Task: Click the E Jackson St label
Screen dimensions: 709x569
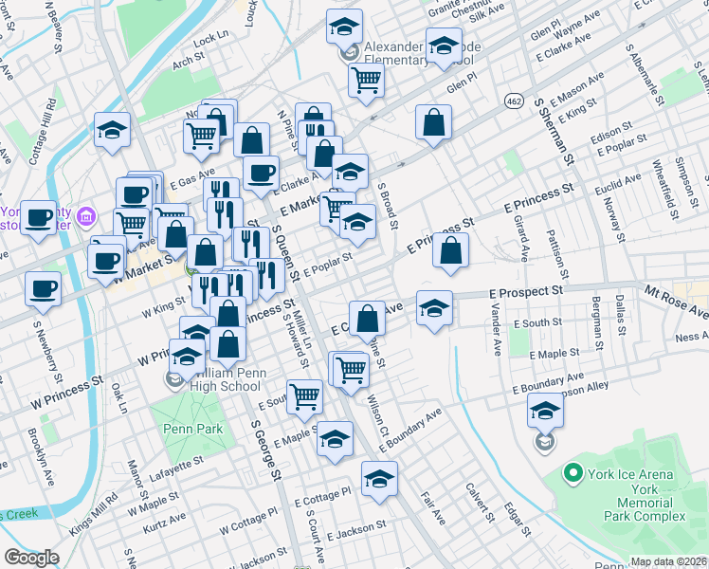Action: point(356,530)
